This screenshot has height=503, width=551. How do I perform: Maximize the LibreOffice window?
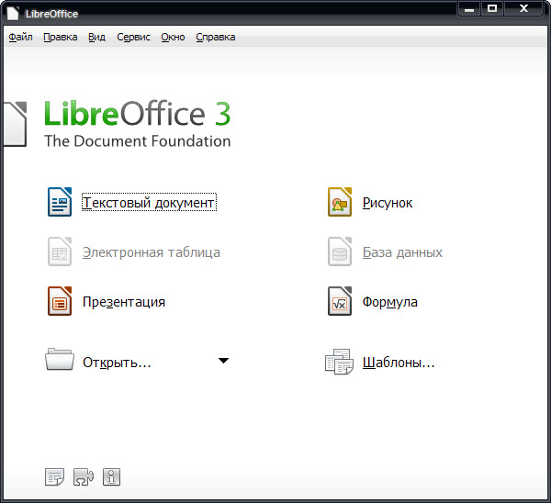(x=492, y=8)
